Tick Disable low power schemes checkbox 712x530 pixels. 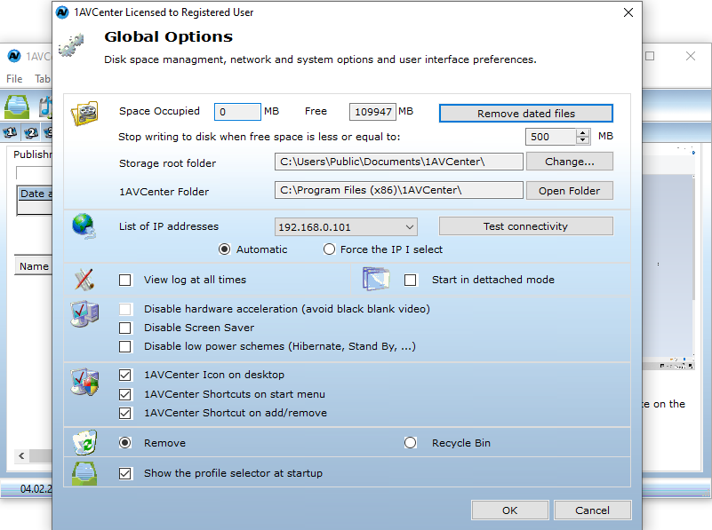point(124,346)
